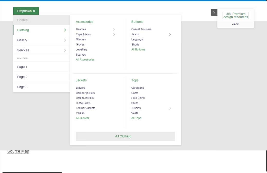Image resolution: width=267 pixels, height=173 pixels.
Task: Expand the Services submenu chevron
Action: (x=65, y=50)
